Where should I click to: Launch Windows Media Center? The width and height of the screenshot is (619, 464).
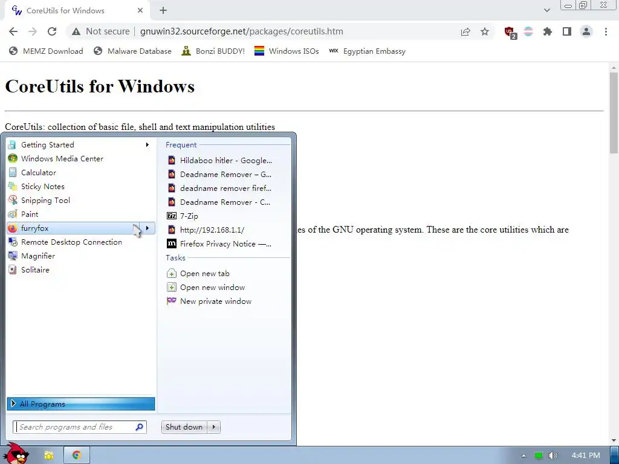tap(80, 159)
